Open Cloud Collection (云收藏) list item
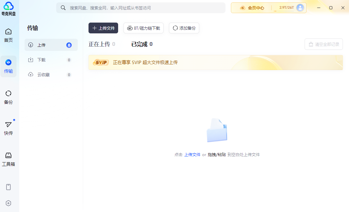Image resolution: width=349 pixels, height=212 pixels. coord(51,75)
